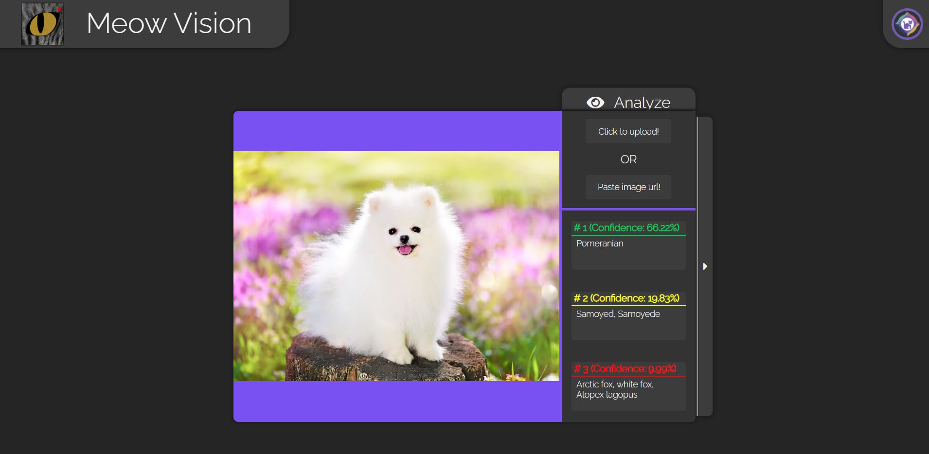929x454 pixels.
Task: Open the round profile avatar icon
Action: tap(907, 24)
